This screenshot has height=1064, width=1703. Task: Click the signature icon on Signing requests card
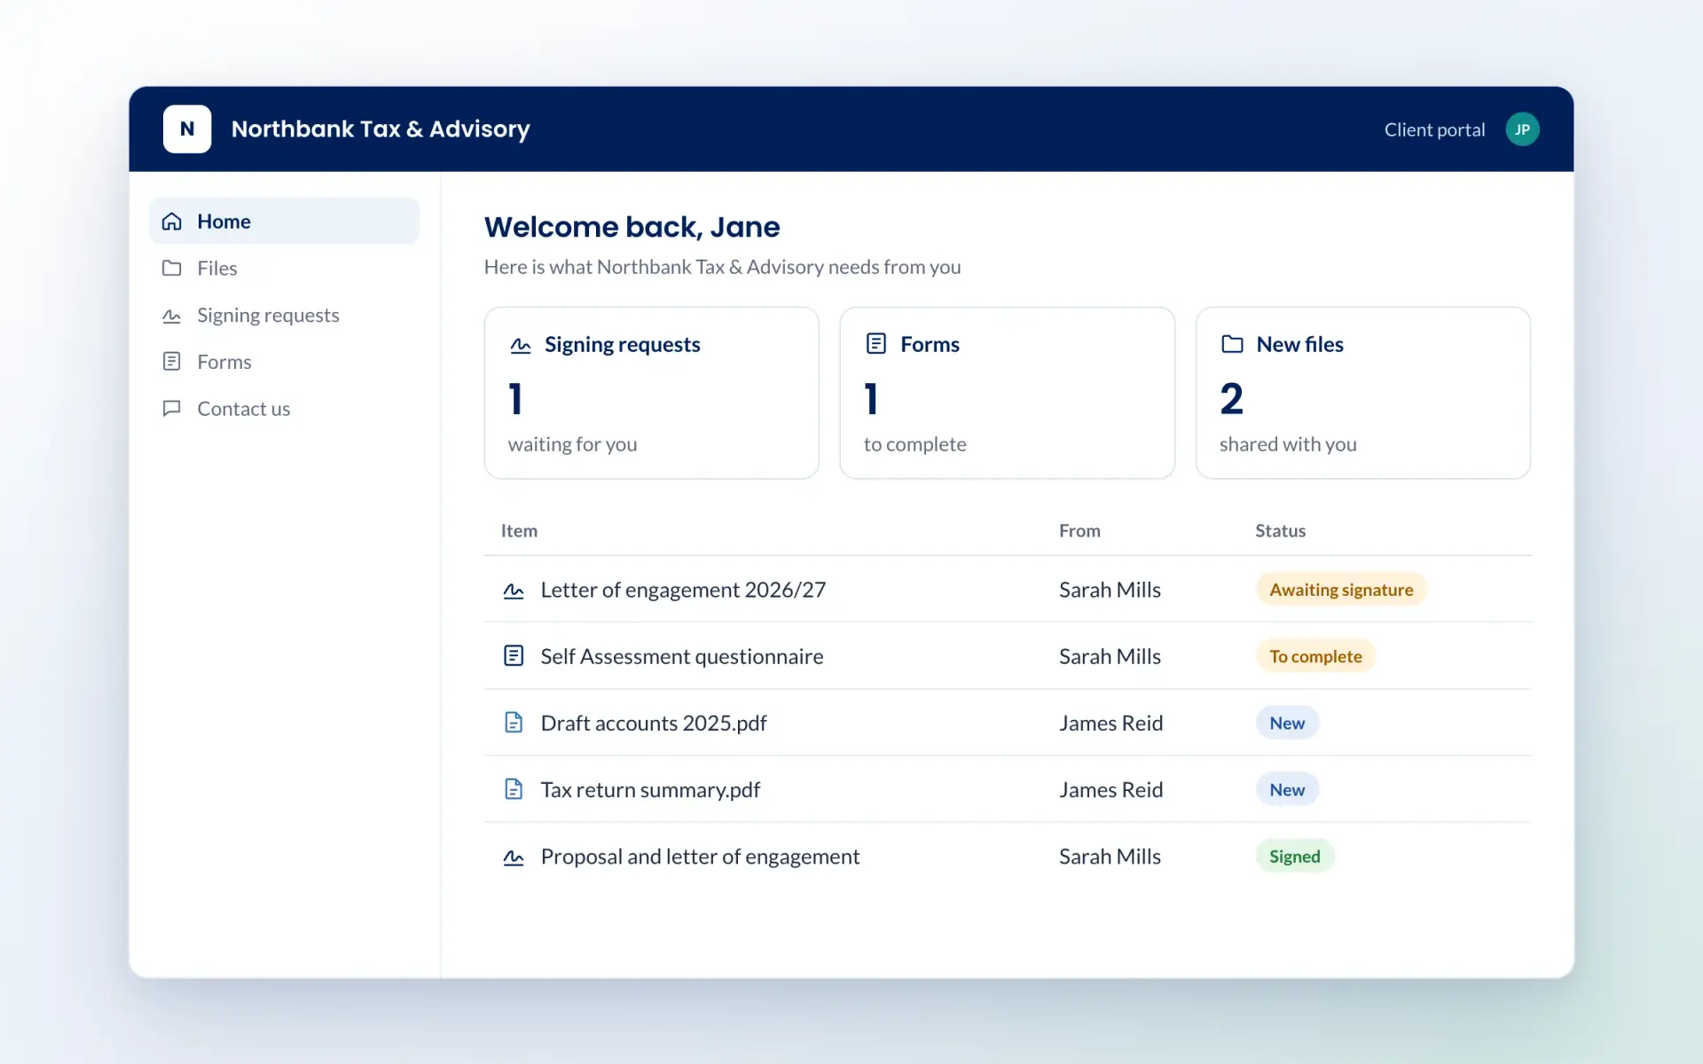521,345
